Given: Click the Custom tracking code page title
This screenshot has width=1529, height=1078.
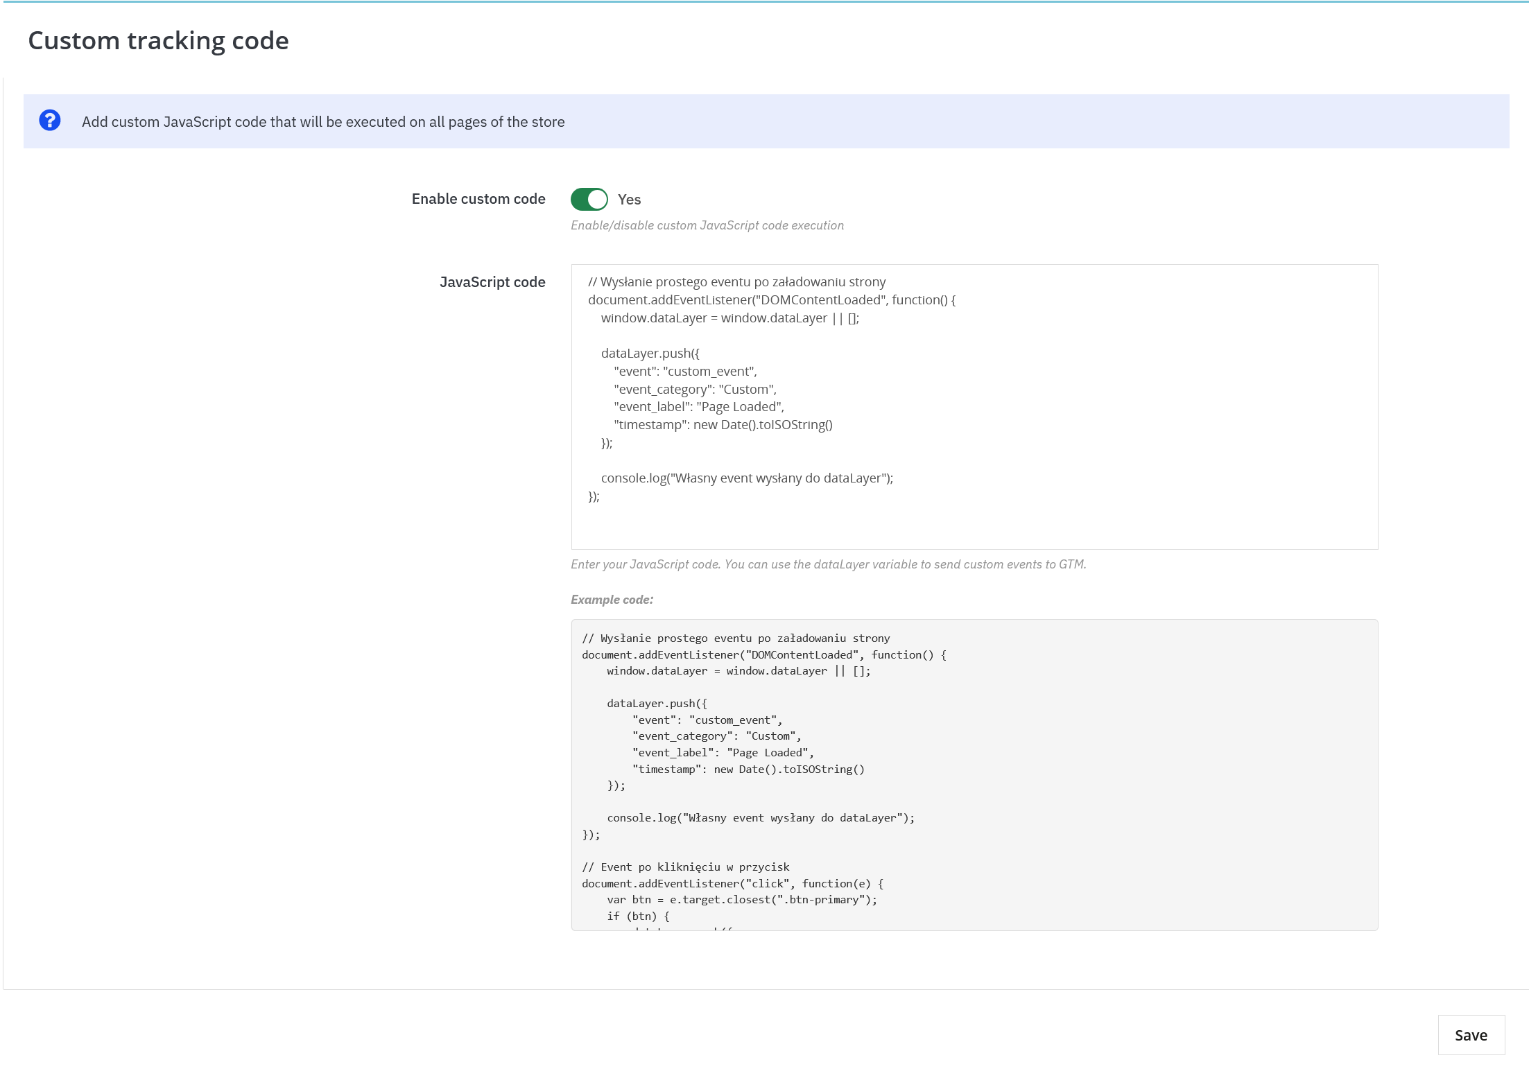Looking at the screenshot, I should (x=158, y=40).
